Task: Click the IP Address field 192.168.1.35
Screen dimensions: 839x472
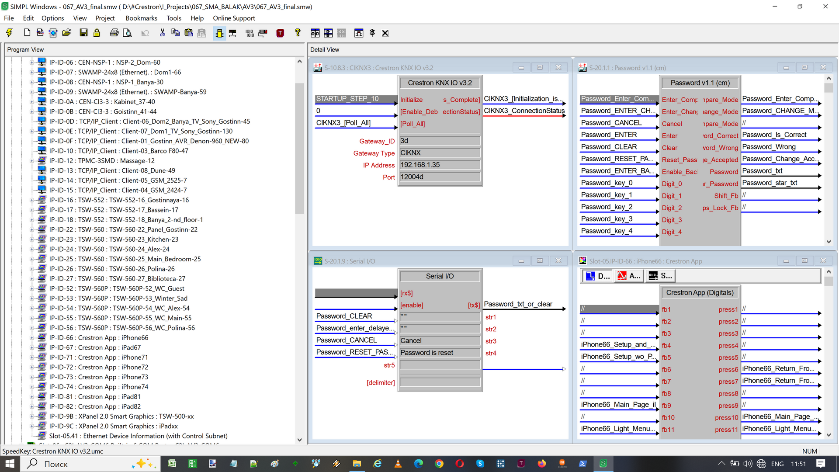Action: tap(440, 165)
